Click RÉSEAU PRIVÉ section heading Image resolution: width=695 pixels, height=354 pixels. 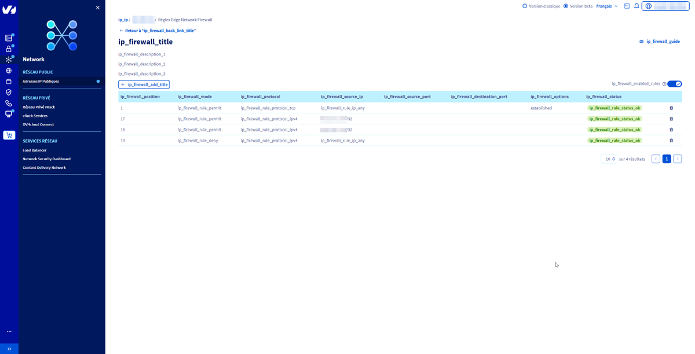coord(36,98)
